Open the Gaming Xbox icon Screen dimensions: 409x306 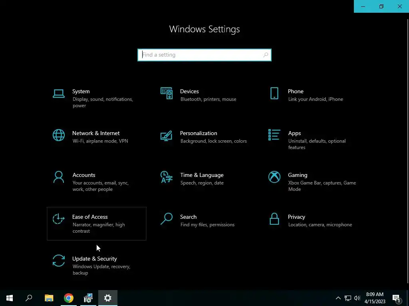coord(274,177)
